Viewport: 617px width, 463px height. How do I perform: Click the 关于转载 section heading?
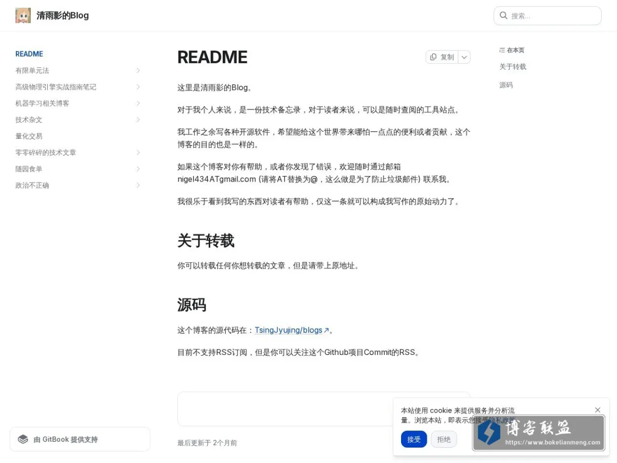pos(206,241)
